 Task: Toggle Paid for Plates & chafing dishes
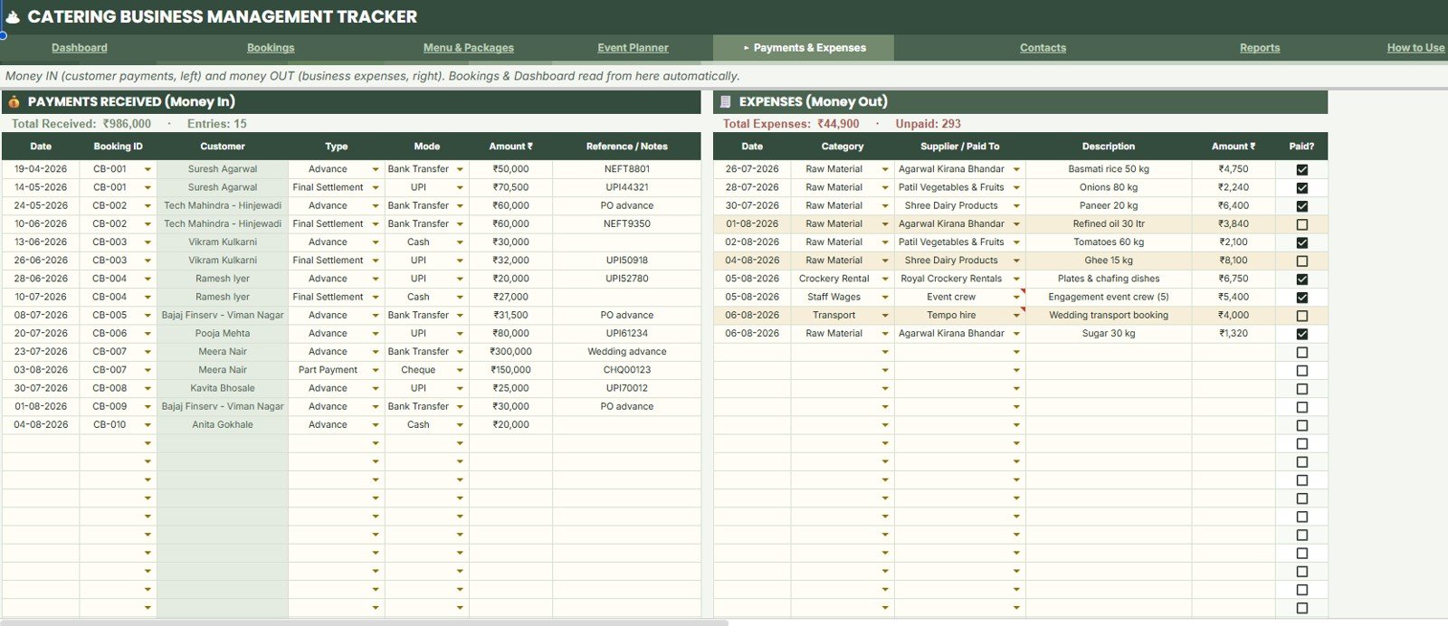click(x=1301, y=279)
